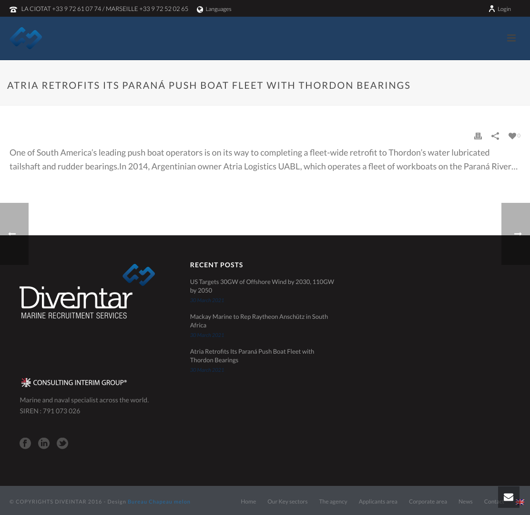The image size is (530, 515).
Task: Click first 30 March 2021 date
Action: coord(207,300)
